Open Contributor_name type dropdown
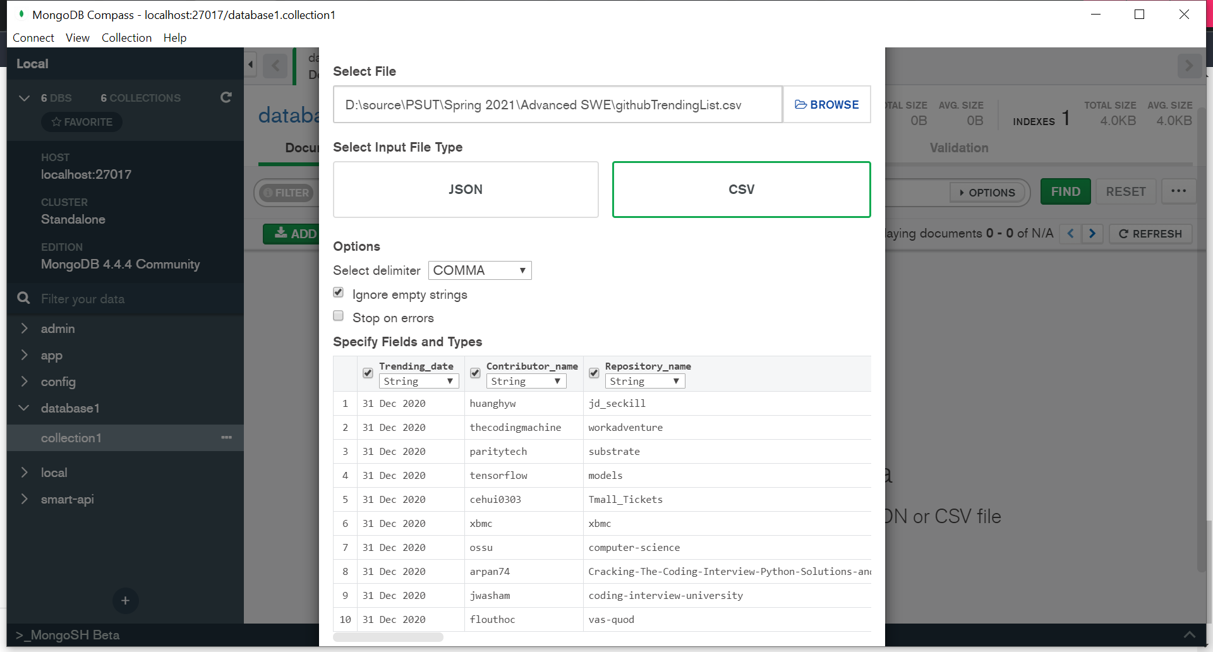 (x=526, y=382)
